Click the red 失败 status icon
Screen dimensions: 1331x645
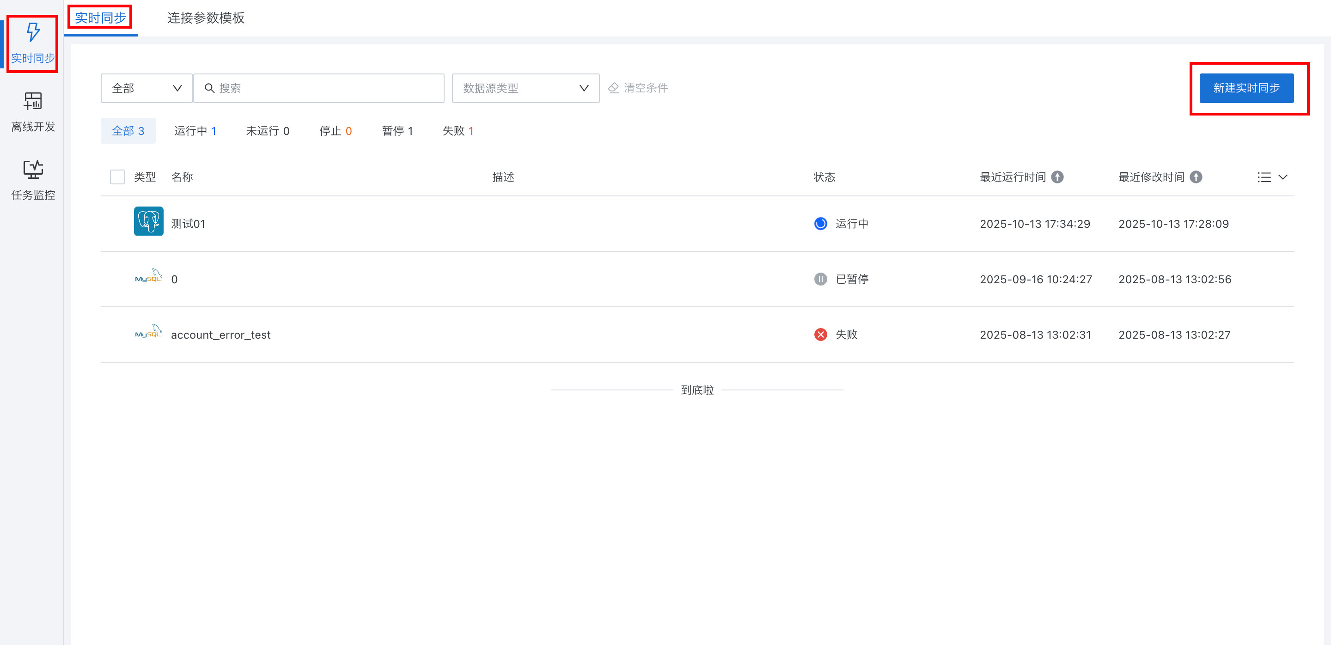(820, 335)
